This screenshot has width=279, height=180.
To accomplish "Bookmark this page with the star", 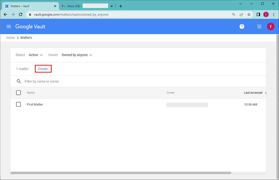I will [249, 14].
